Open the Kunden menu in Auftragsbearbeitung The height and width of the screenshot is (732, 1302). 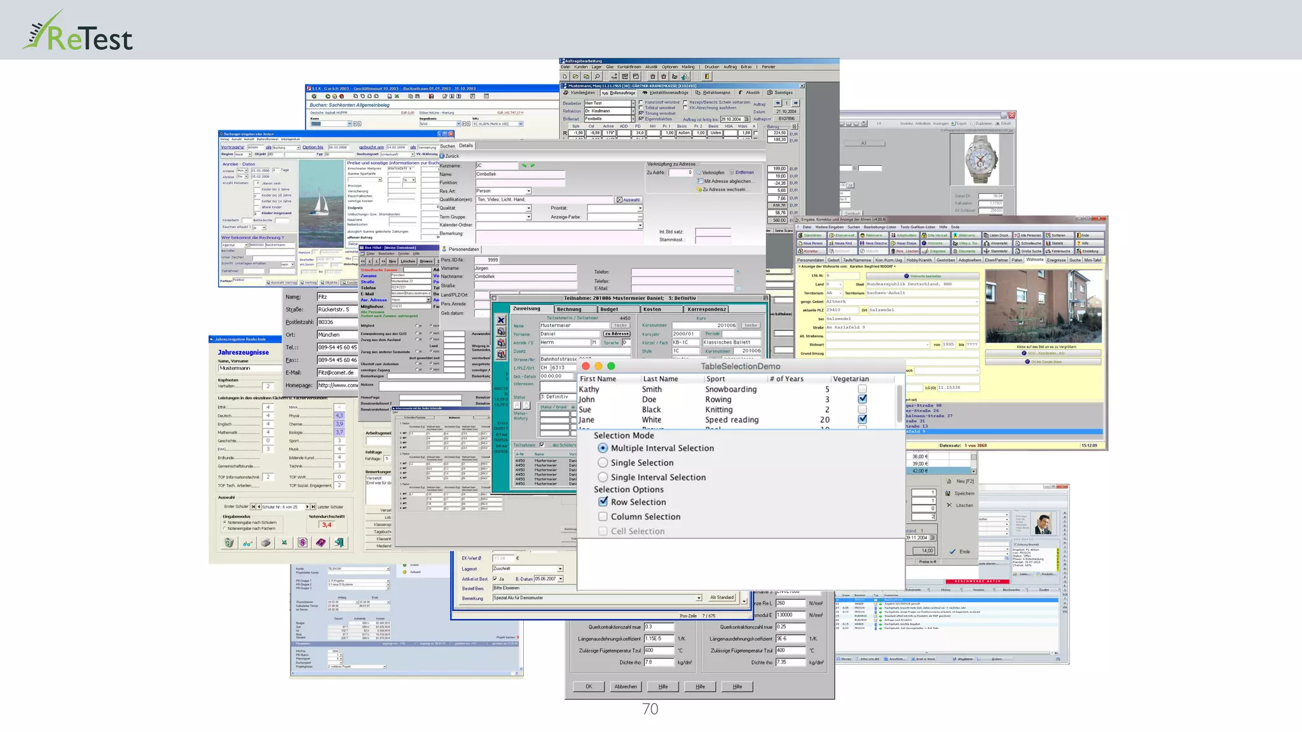[580, 67]
